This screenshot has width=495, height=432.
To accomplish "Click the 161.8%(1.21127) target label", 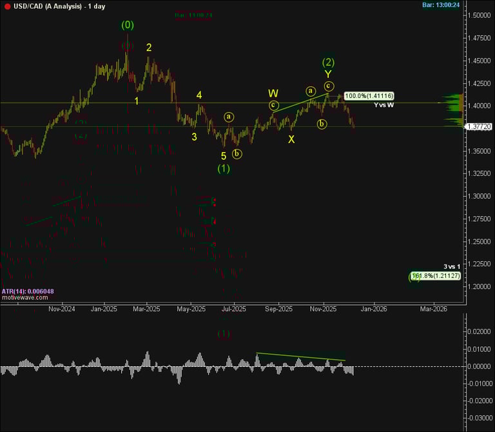I will [436, 276].
